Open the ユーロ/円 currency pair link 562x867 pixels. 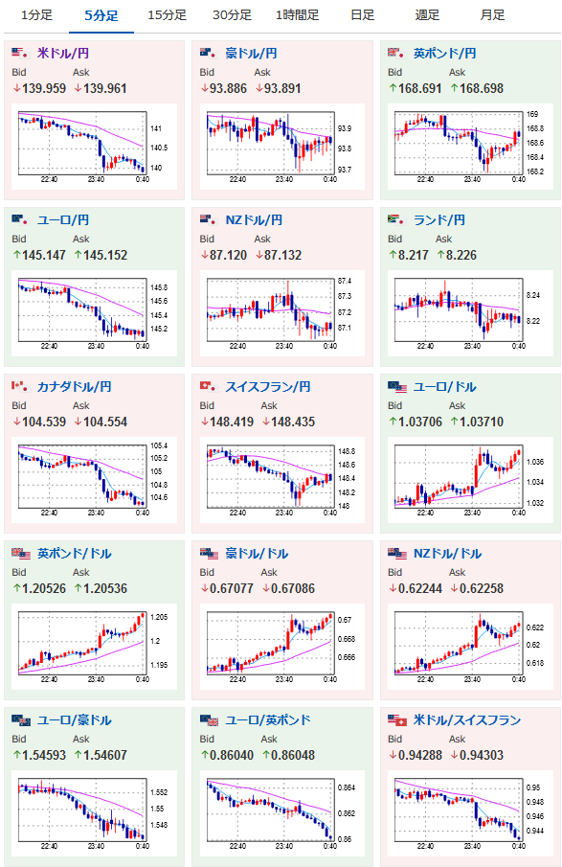pyautogui.click(x=62, y=220)
